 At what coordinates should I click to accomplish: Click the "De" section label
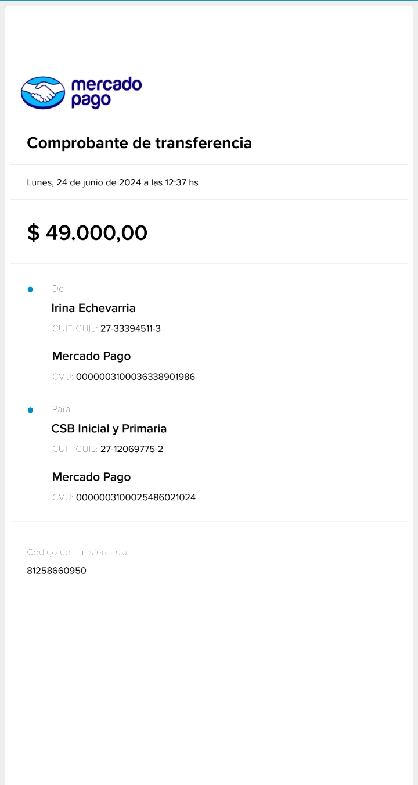click(x=57, y=289)
